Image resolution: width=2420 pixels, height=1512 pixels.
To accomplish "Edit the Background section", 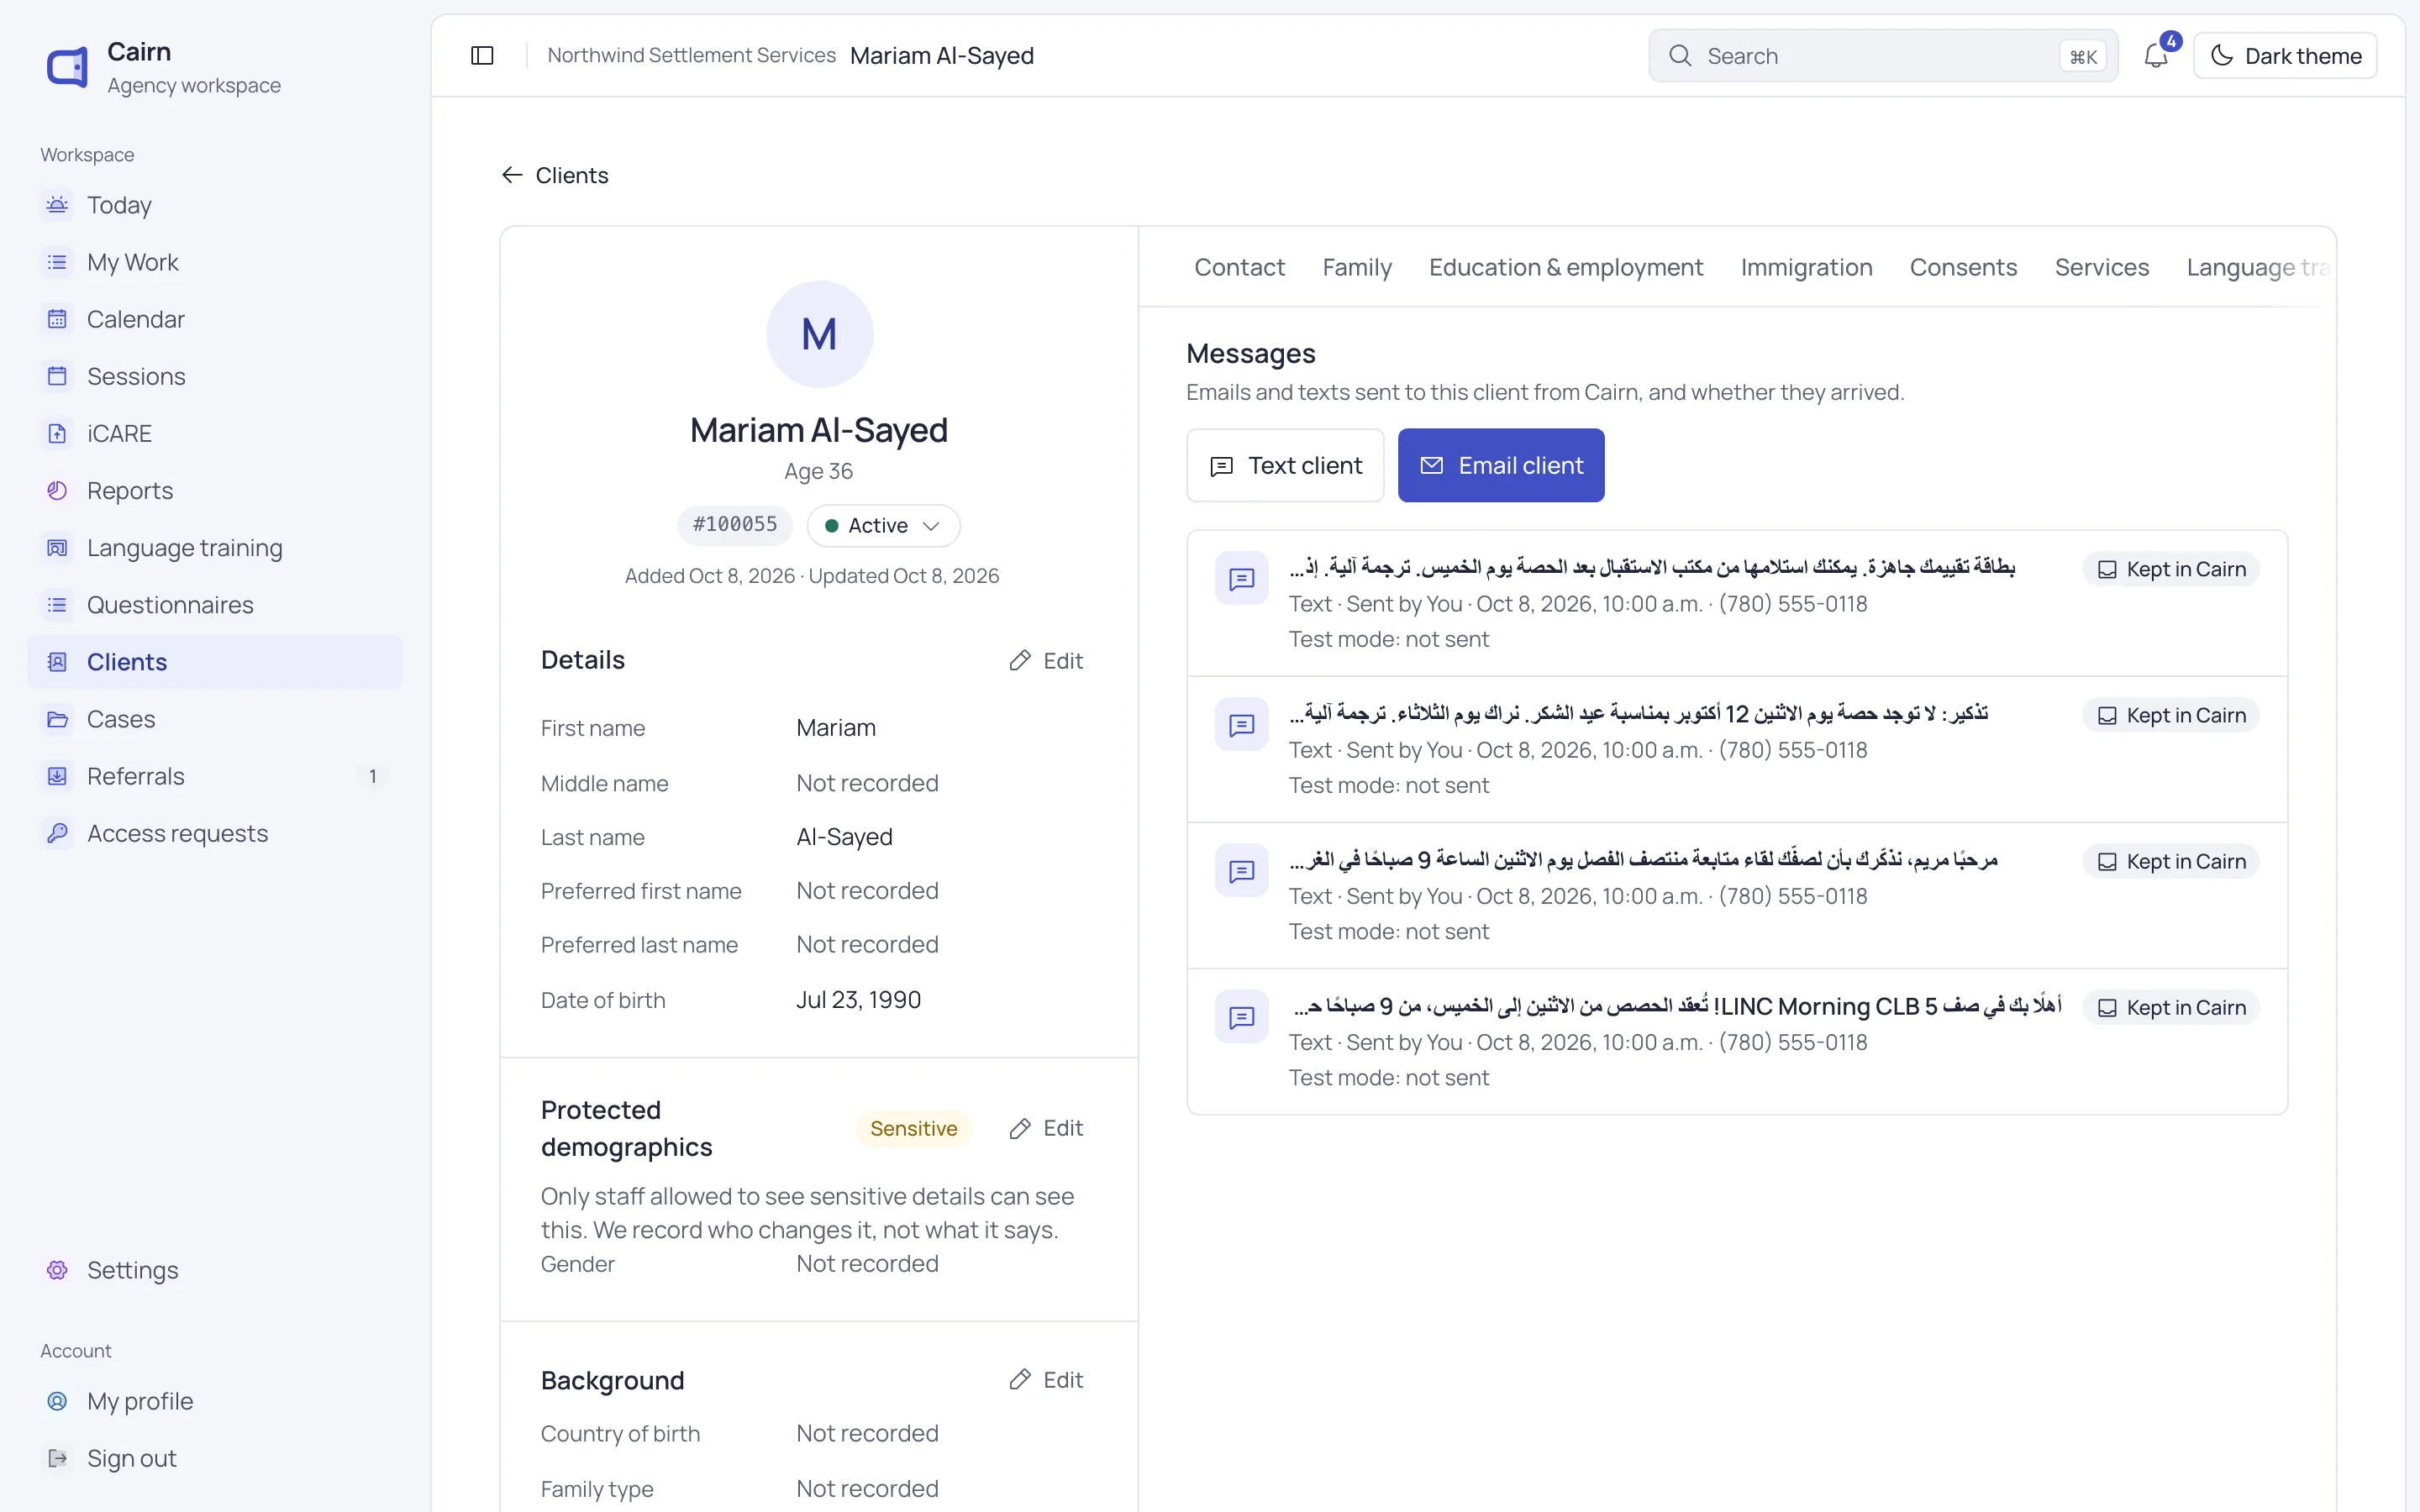I will coord(1046,1380).
